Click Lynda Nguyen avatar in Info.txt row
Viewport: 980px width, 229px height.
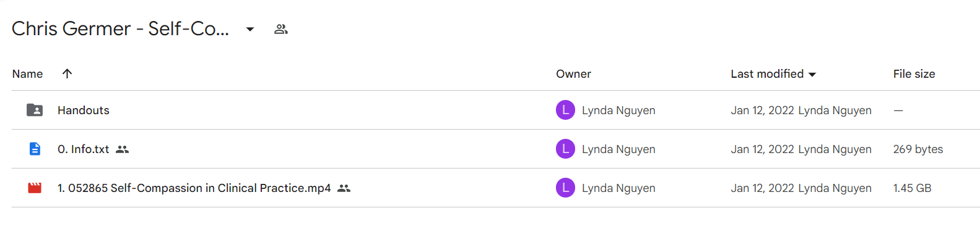click(x=565, y=149)
